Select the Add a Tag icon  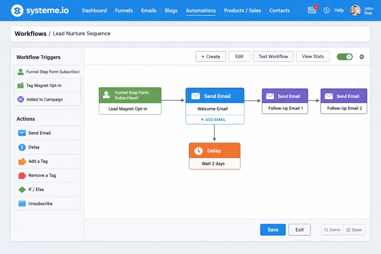click(x=22, y=161)
